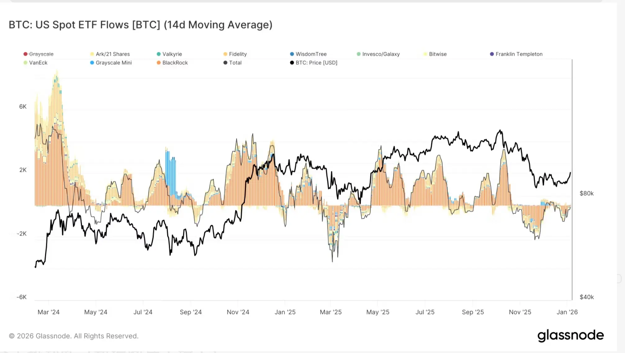This screenshot has height=353, width=625.
Task: Click the chart title text
Action: pos(141,25)
